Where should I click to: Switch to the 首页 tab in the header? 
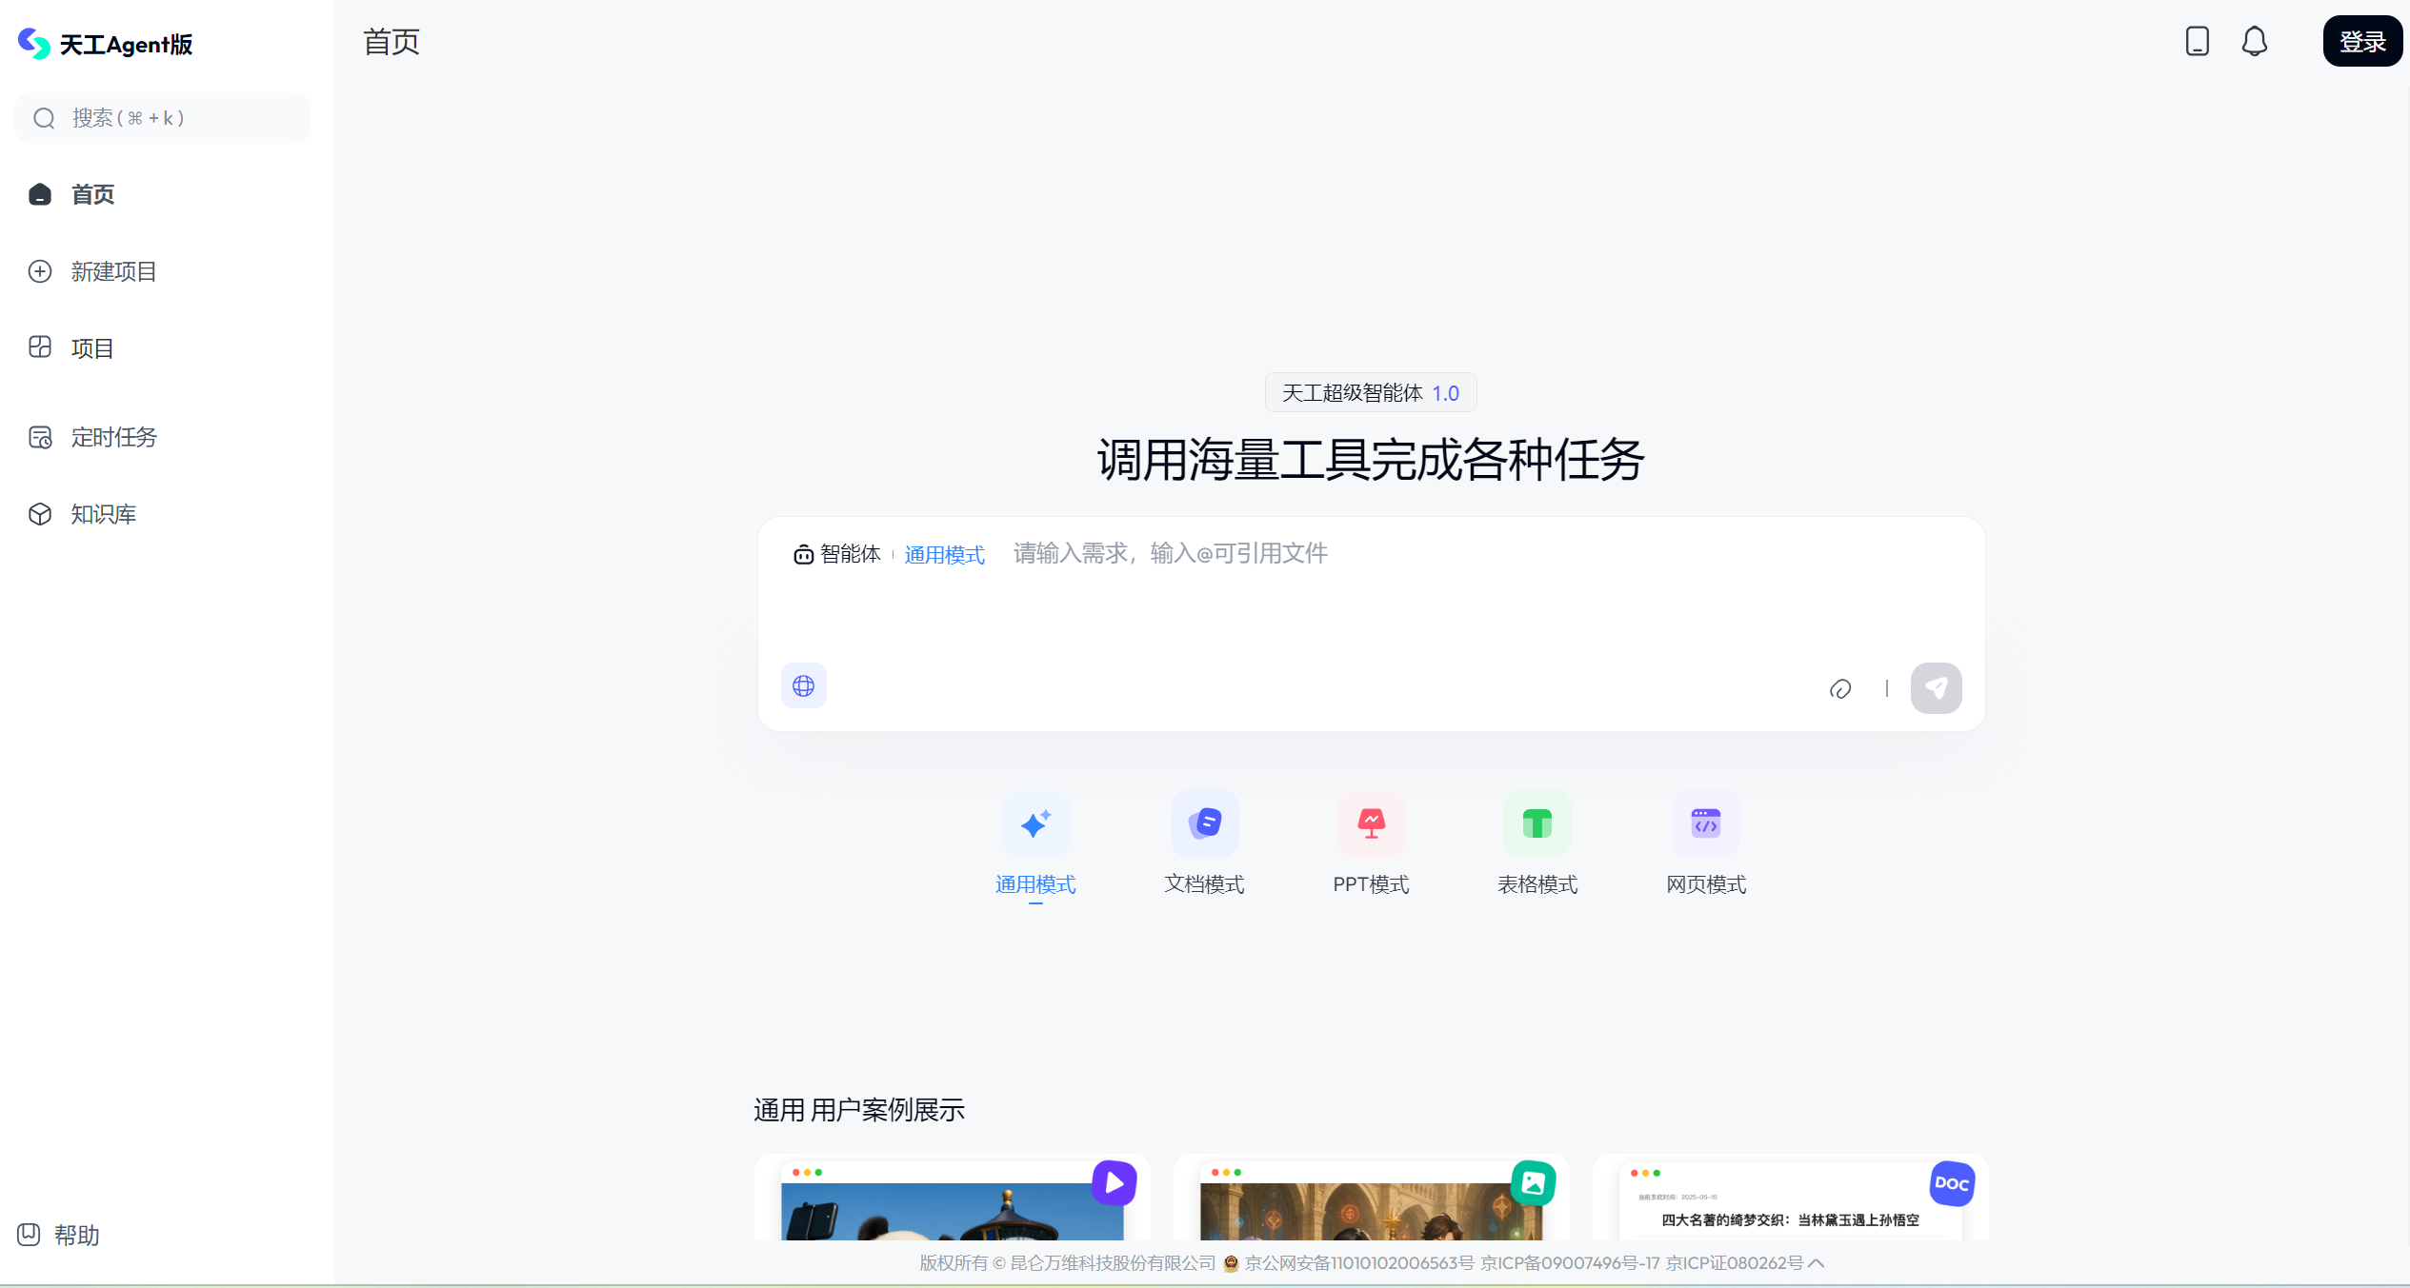click(391, 41)
